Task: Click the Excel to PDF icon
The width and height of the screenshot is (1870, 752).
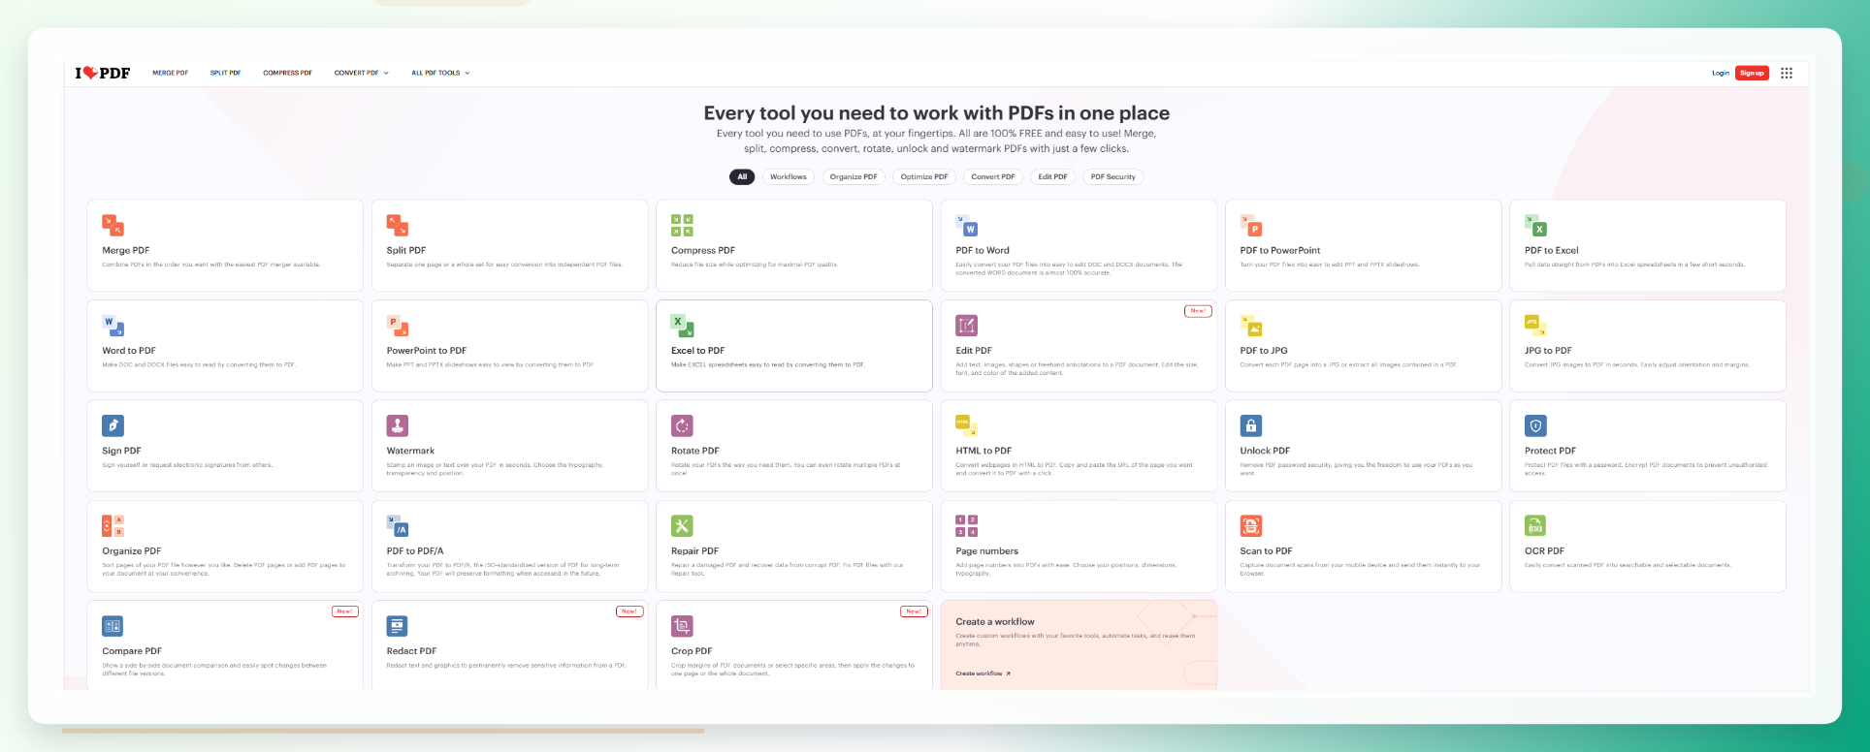Action: coord(682,326)
